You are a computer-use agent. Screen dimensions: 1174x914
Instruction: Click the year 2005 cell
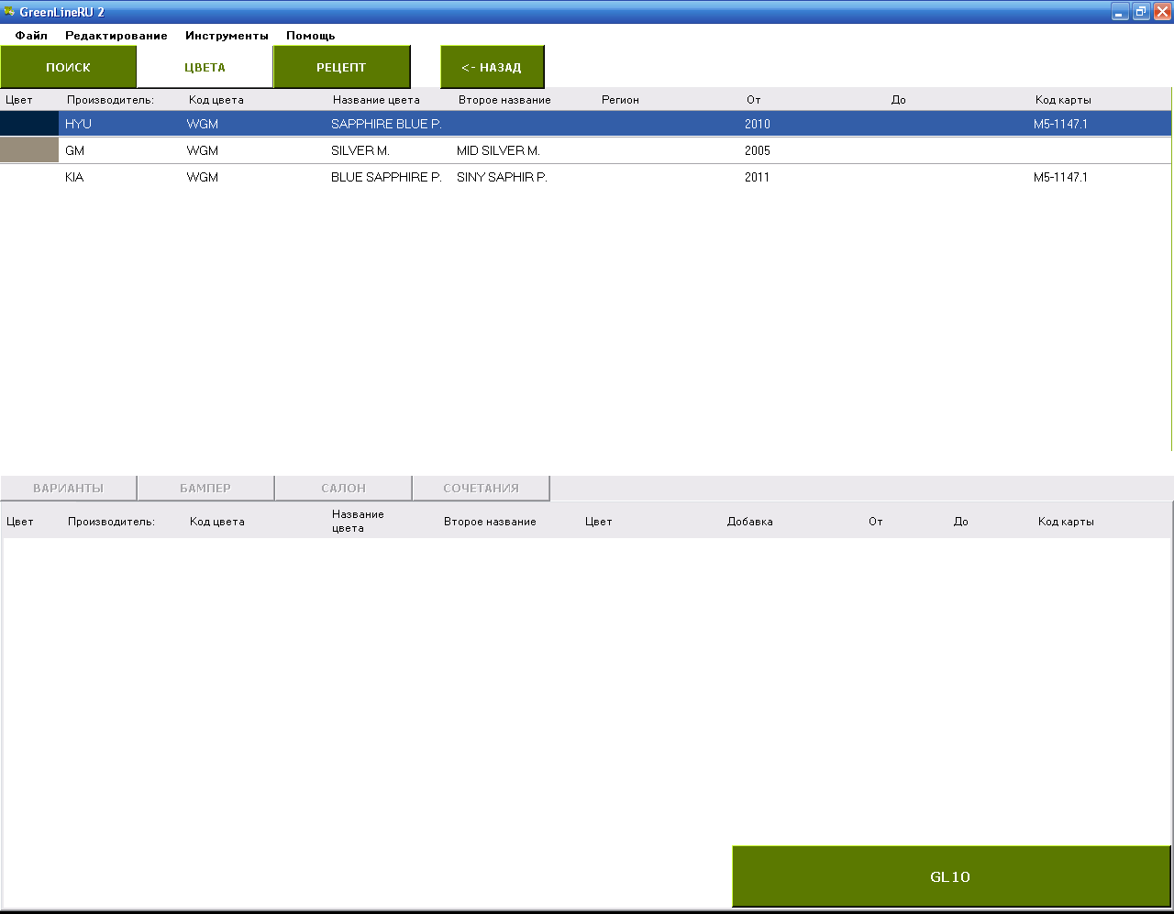(x=758, y=150)
